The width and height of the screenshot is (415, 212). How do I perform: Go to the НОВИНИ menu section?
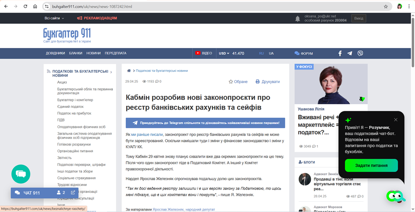[93, 54]
